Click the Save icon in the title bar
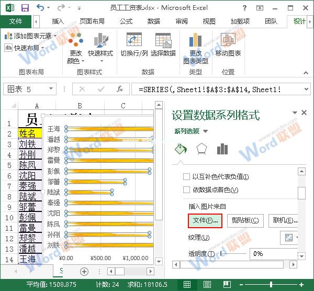314x291 pixels. [x=25, y=8]
